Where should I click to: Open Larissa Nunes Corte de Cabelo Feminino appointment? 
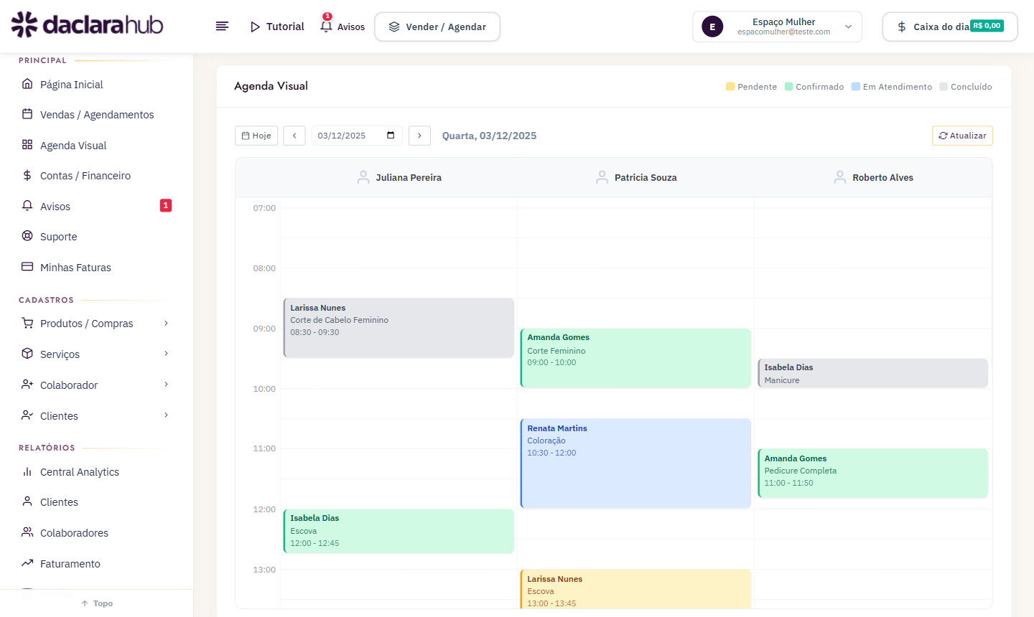399,328
